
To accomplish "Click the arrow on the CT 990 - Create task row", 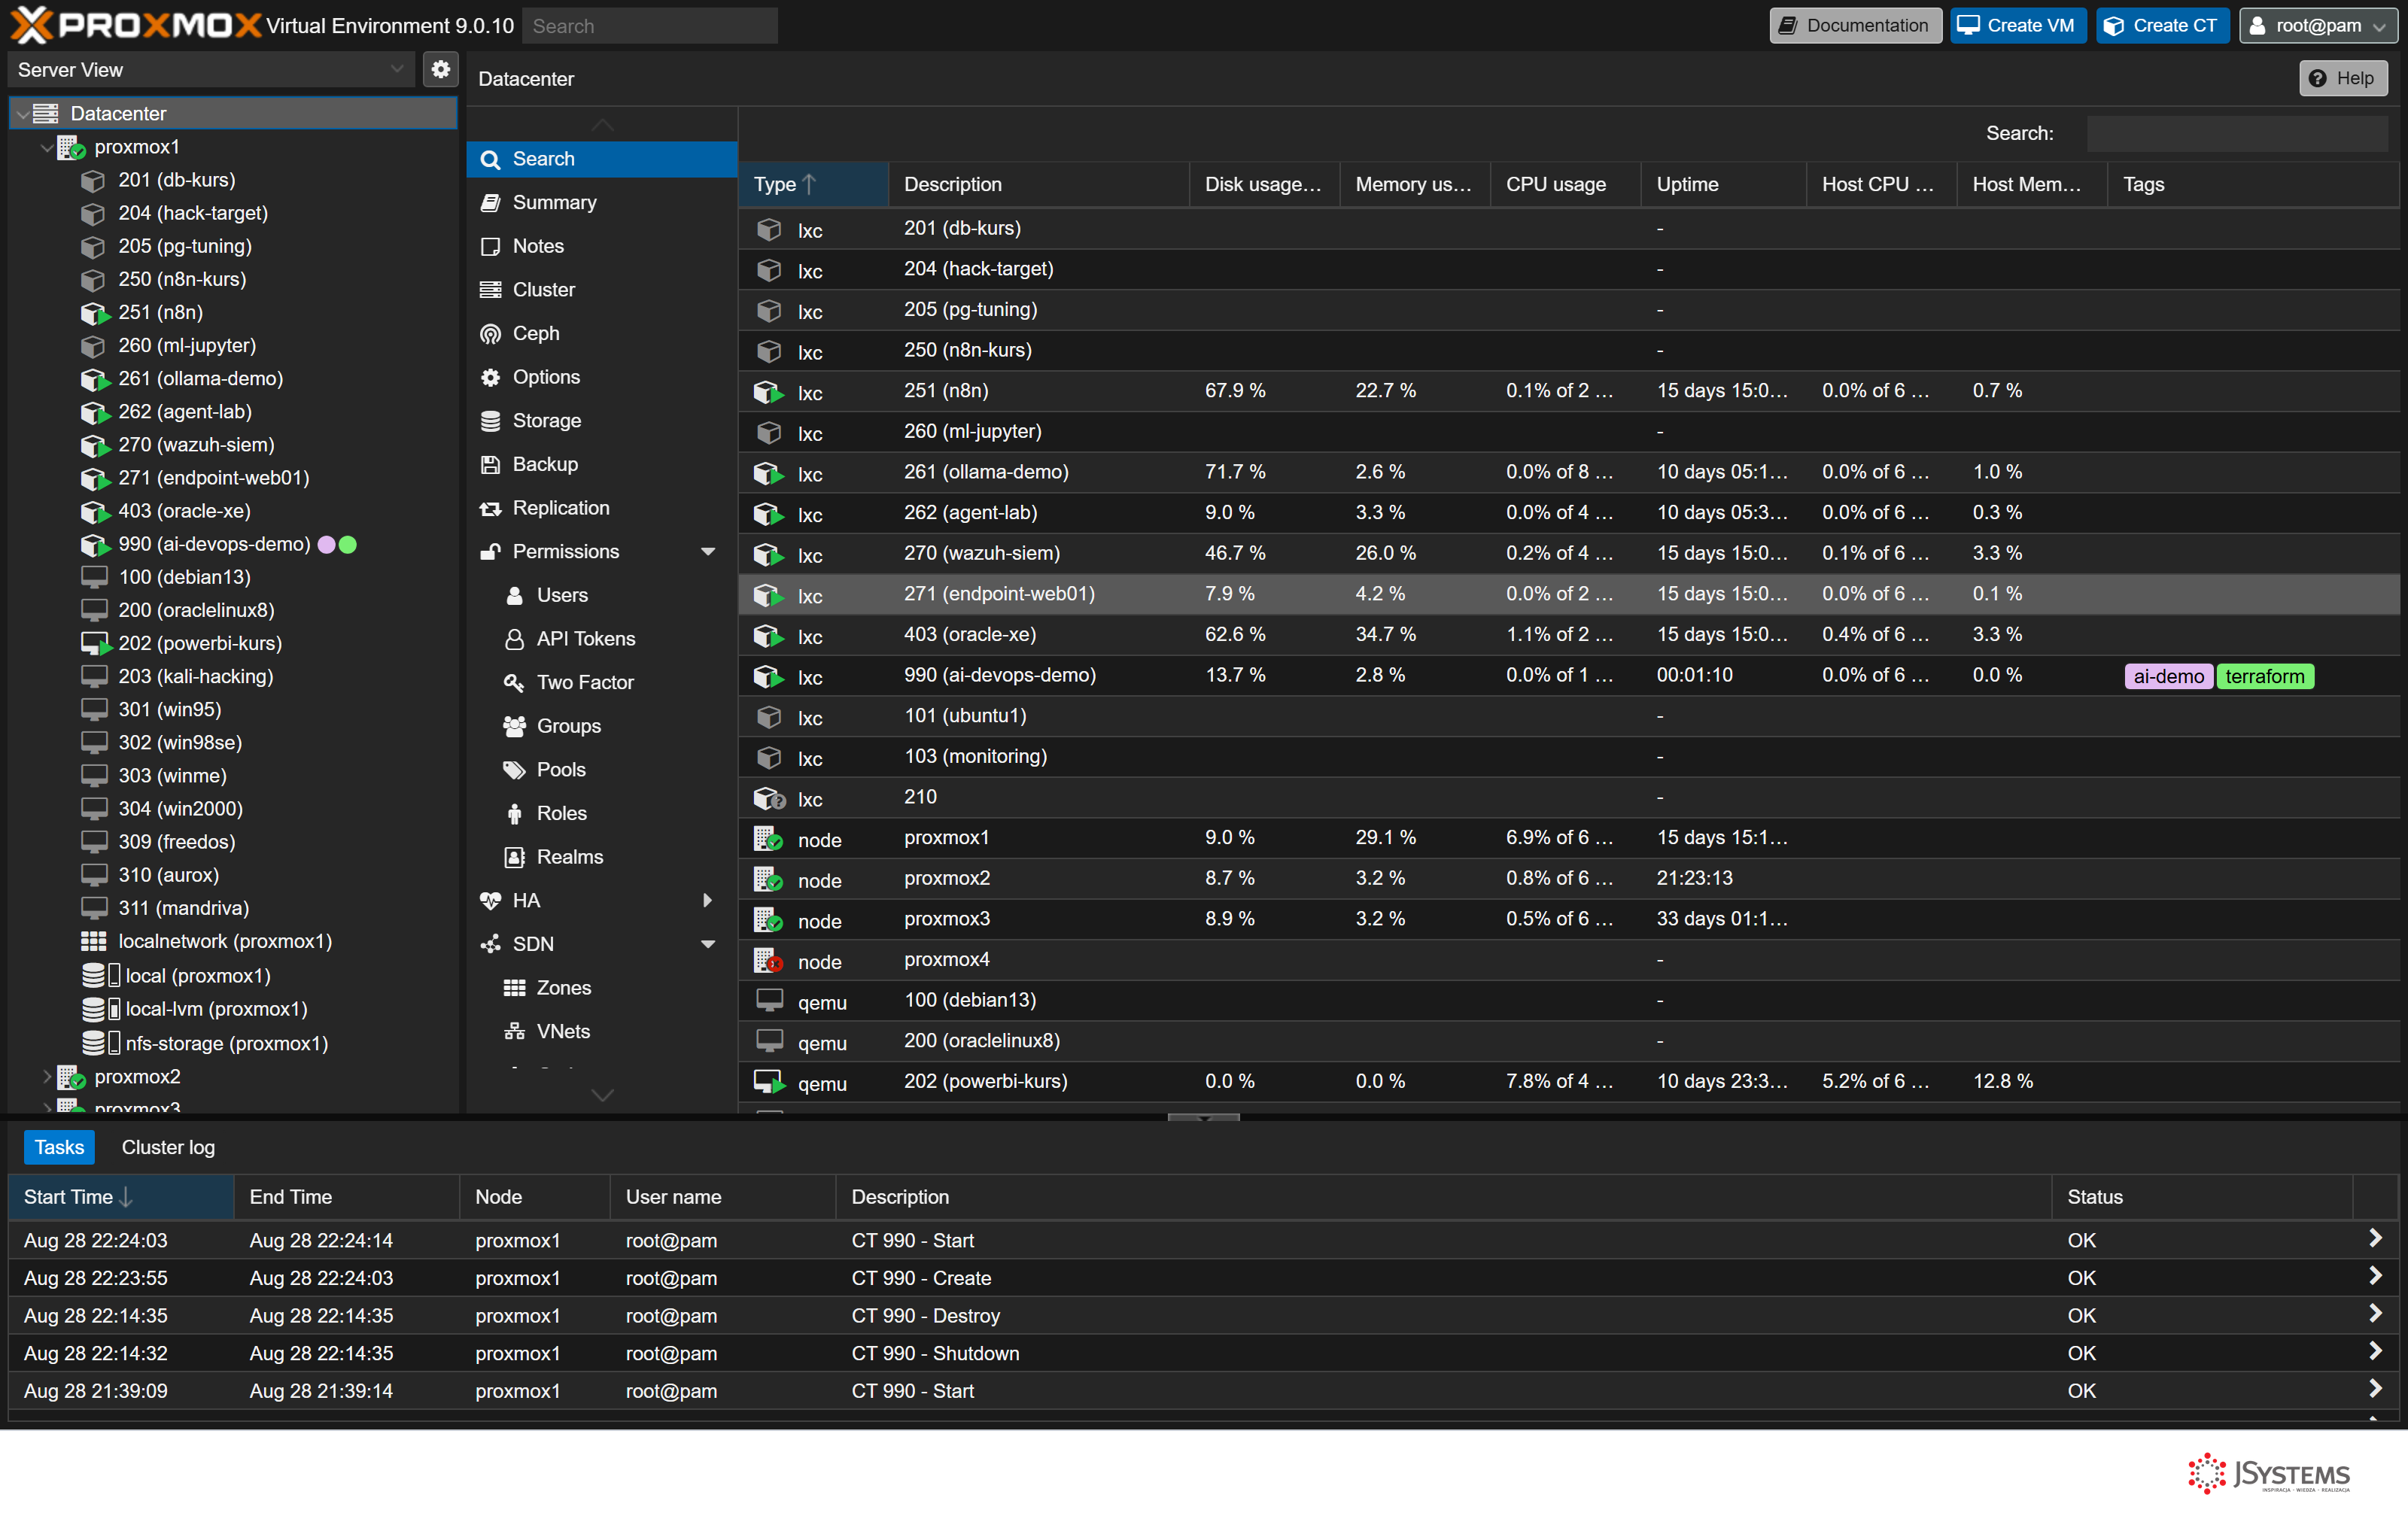I will click(2376, 1277).
